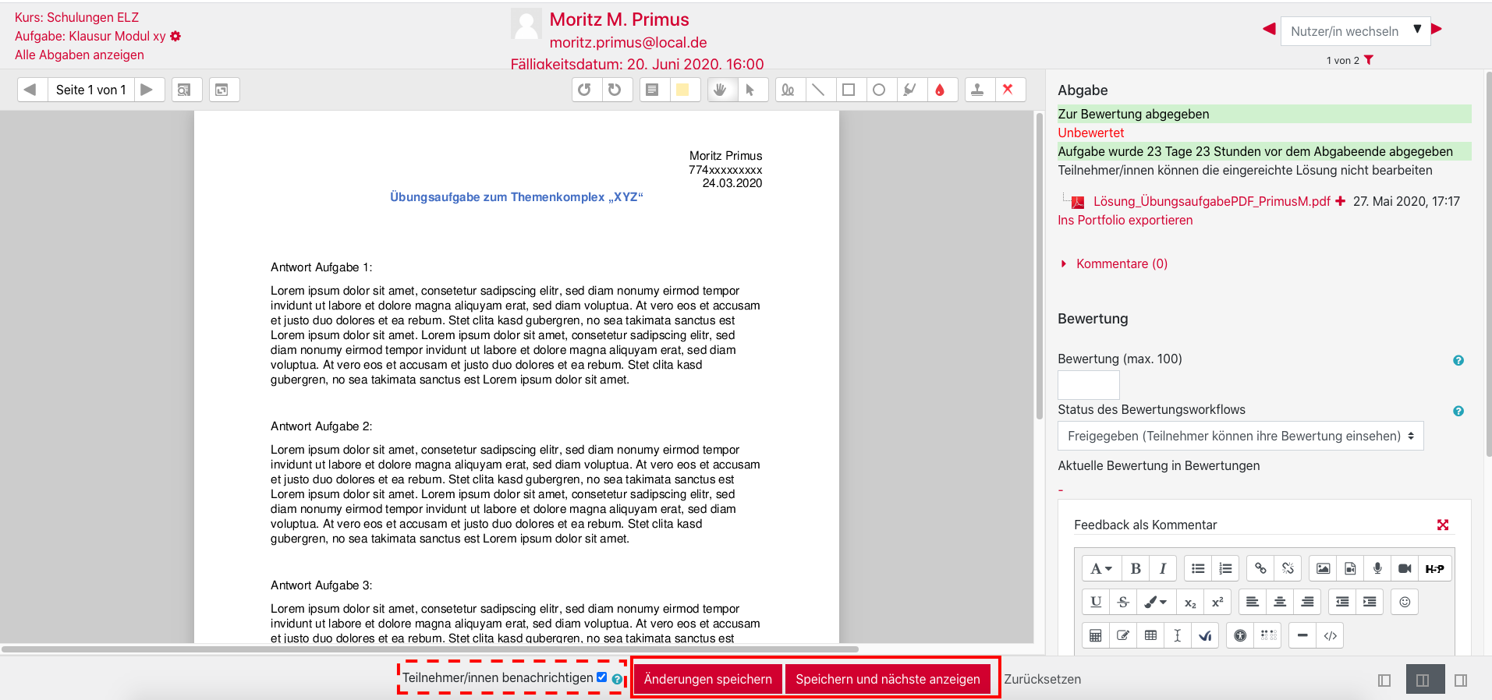Viewport: 1492px width, 700px height.
Task: Select the stamp annotation tool
Action: 977,90
